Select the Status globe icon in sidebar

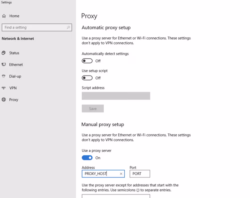tap(4, 53)
